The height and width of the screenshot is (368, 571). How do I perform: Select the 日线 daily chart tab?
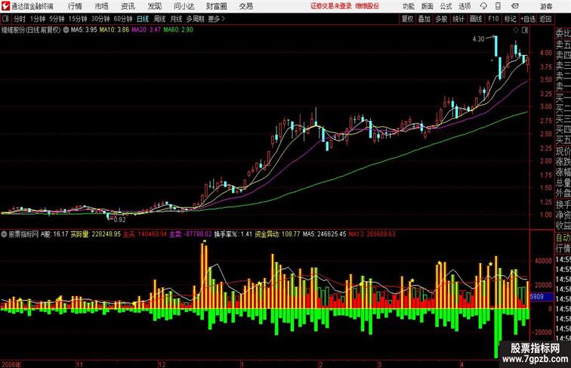point(143,19)
